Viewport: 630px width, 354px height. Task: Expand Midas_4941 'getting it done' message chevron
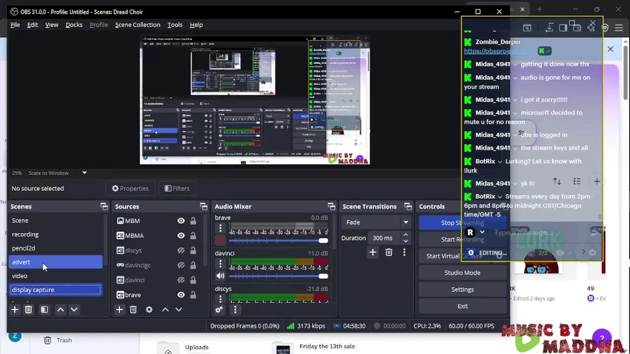point(515,64)
